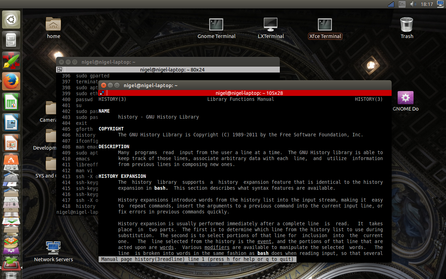Open Ubuntu Software Center in the launcher
Viewport: 446px width, 279px height.
[11, 160]
